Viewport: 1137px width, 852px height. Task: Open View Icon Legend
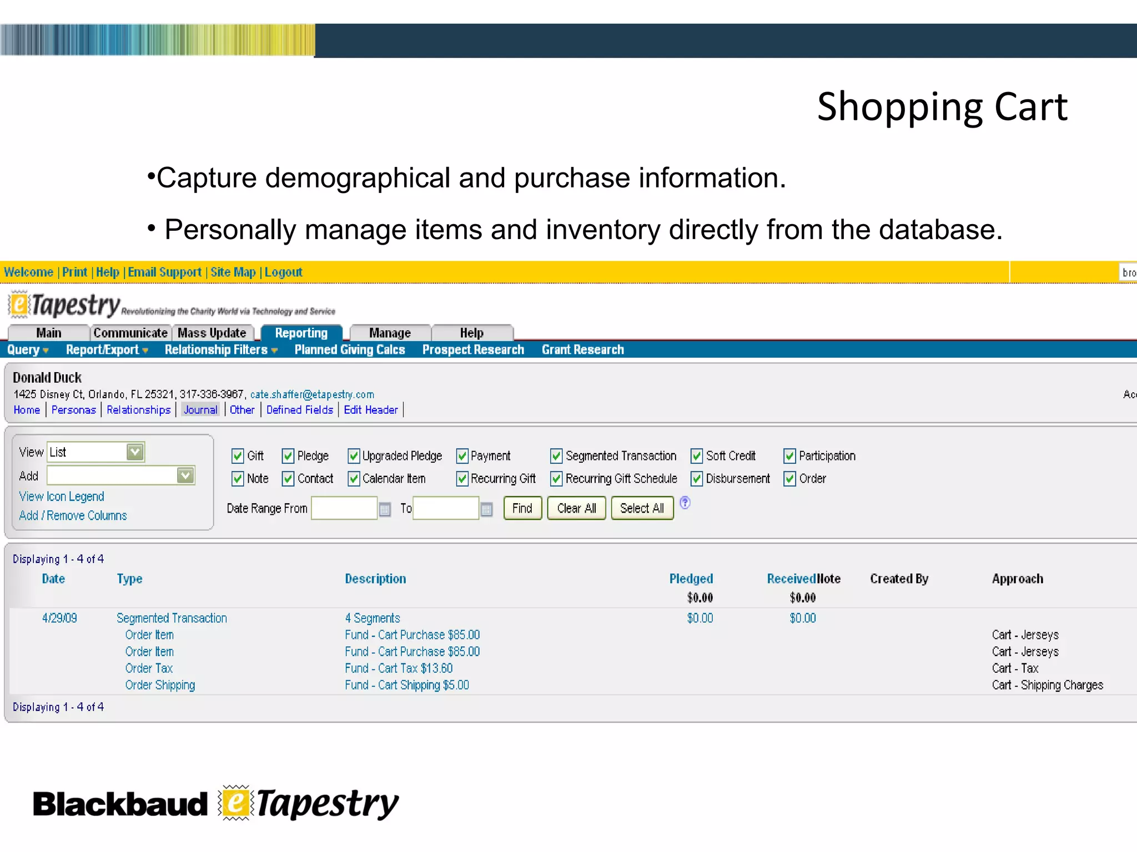click(x=62, y=496)
